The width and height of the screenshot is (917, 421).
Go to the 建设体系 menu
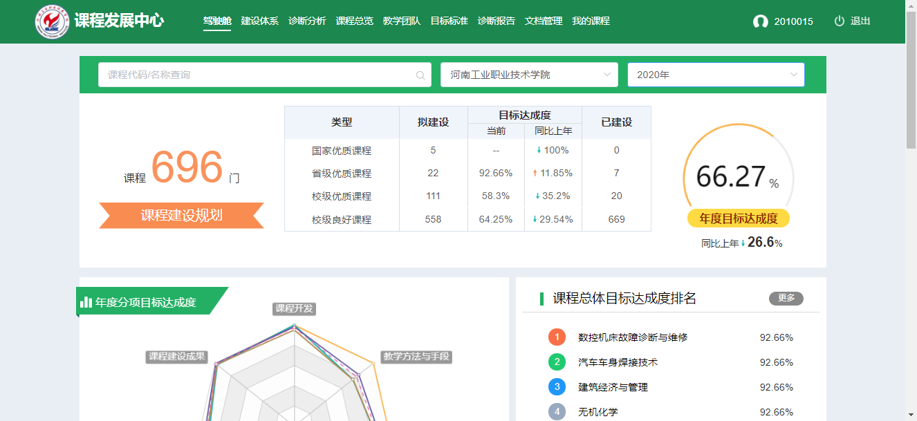[260, 21]
